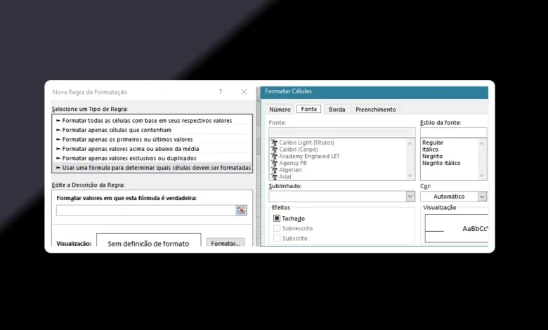The width and height of the screenshot is (548, 330).
Task: Select Usar uma fórmula para determinar células rule
Action: pos(152,168)
